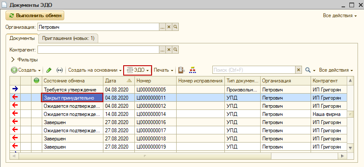Click the green pencil edit icon

click(49, 70)
